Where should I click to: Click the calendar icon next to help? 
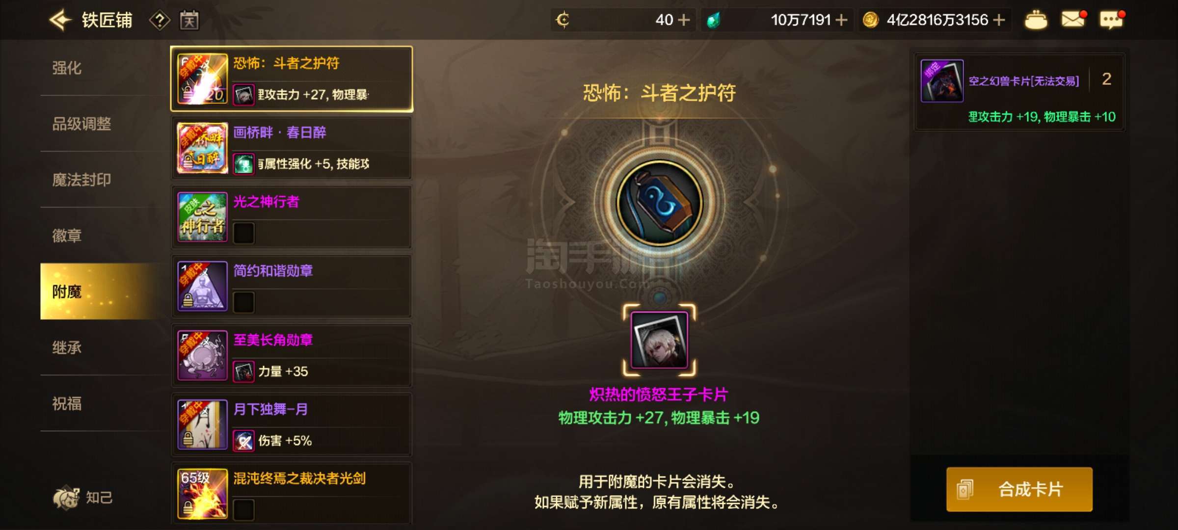[x=189, y=21]
